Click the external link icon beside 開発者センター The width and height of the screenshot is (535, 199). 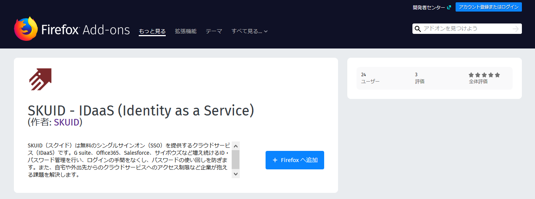[449, 7]
